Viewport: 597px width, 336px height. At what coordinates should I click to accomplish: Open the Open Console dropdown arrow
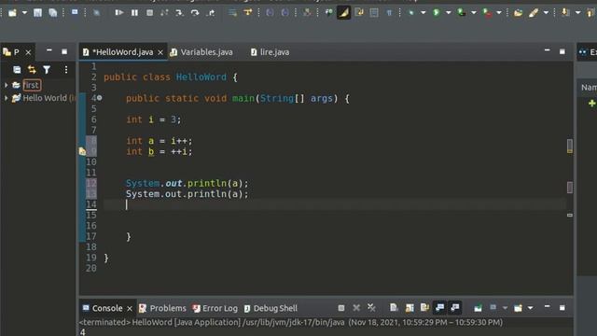[530, 308]
